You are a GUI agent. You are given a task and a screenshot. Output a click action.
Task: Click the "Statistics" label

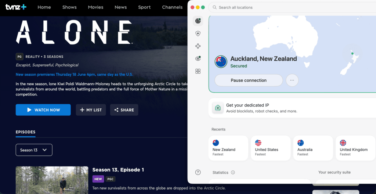tap(221, 172)
